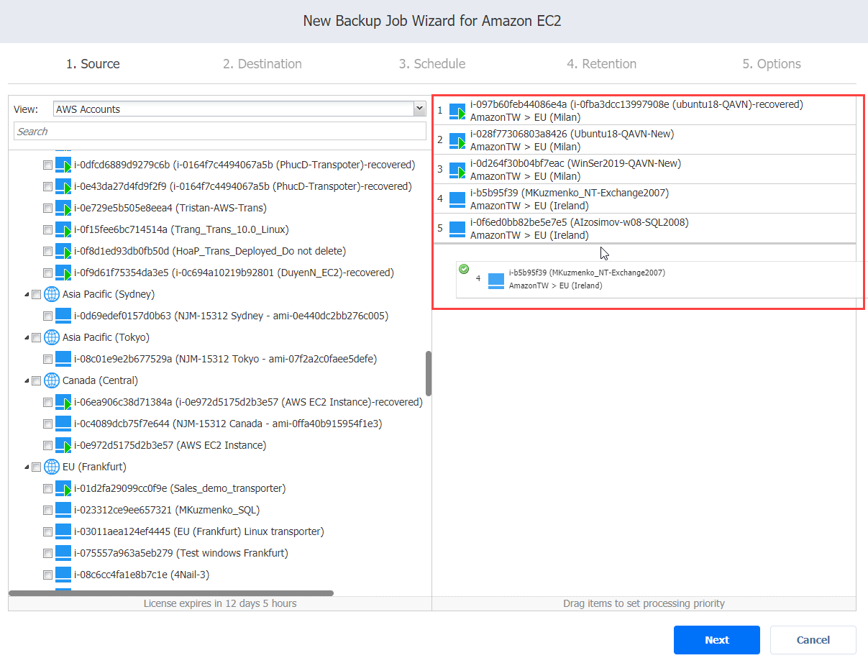The image size is (868, 658).
Task: Click the Search input field
Action: [x=220, y=132]
